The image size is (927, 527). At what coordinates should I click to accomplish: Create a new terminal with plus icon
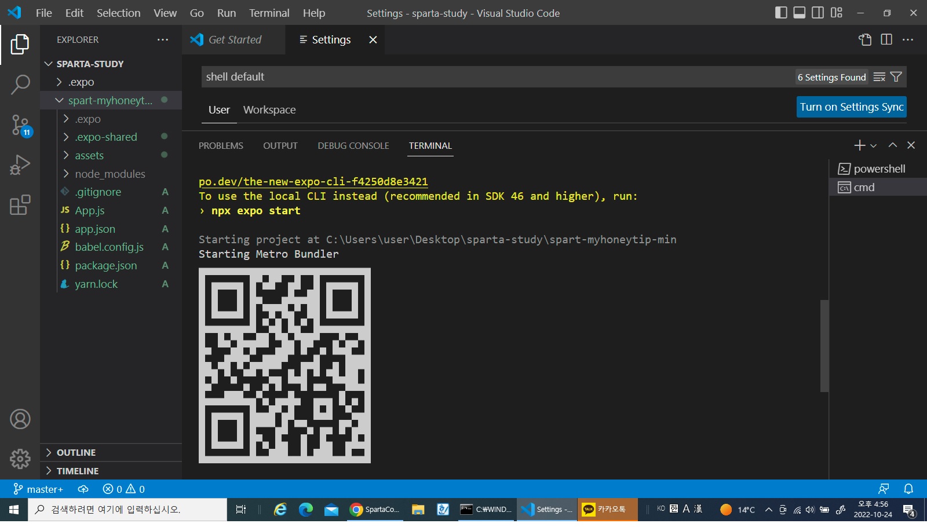(860, 145)
